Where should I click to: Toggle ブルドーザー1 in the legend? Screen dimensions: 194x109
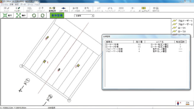point(182,21)
